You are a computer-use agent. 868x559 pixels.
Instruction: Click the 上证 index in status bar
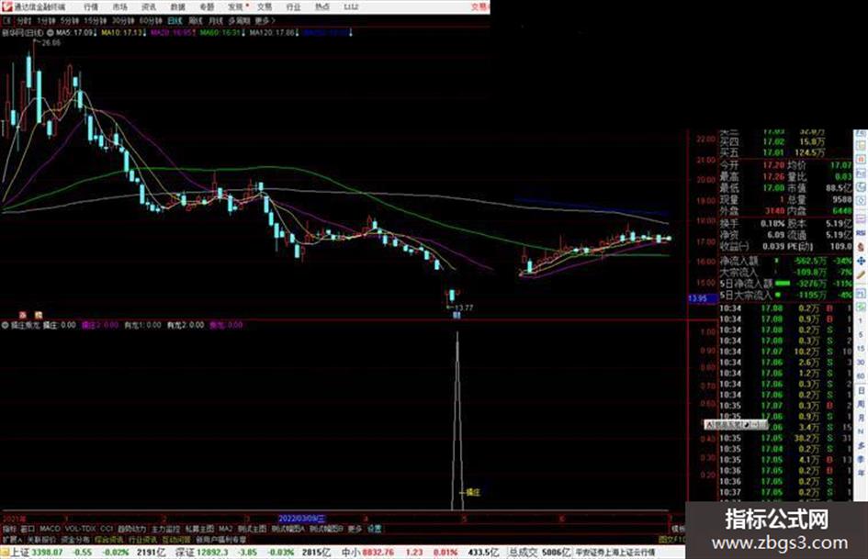pos(20,553)
